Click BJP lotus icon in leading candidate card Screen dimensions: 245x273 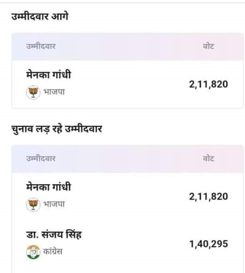(33, 92)
